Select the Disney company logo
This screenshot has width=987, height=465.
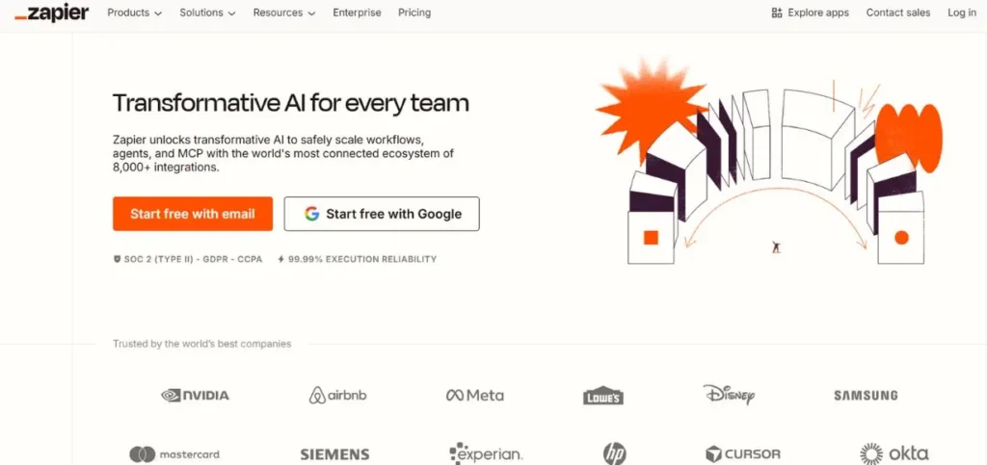point(729,395)
